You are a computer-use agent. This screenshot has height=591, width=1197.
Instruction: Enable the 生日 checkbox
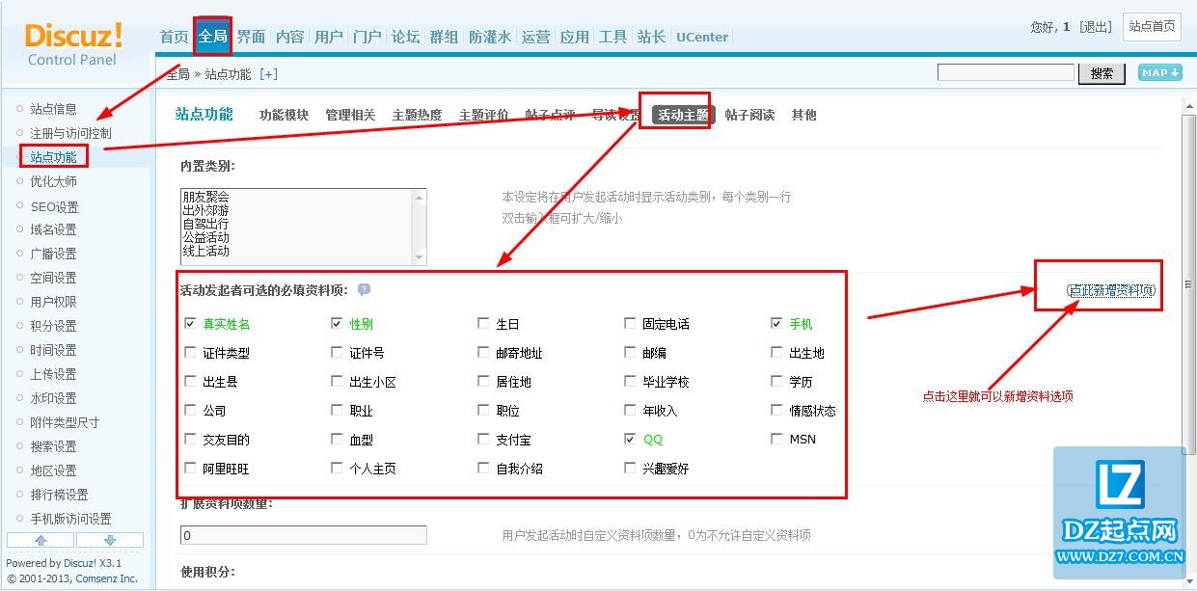pos(483,324)
